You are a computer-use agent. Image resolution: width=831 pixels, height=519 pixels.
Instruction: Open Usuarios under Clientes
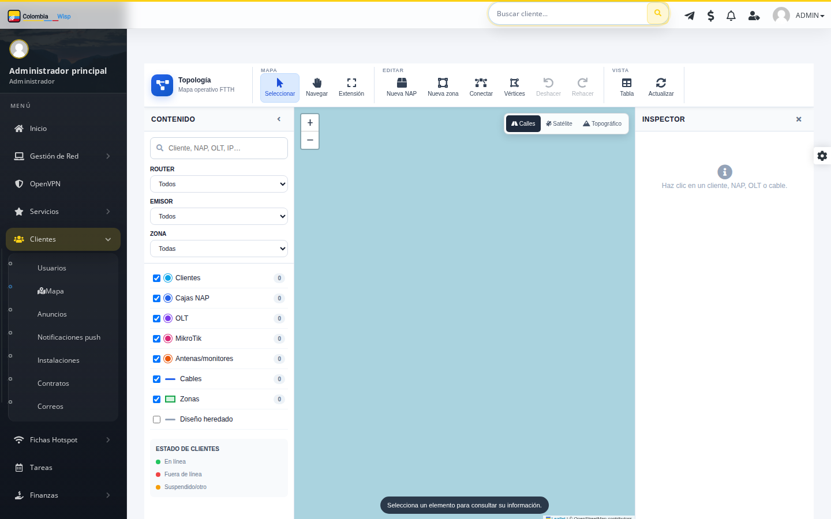coord(52,268)
